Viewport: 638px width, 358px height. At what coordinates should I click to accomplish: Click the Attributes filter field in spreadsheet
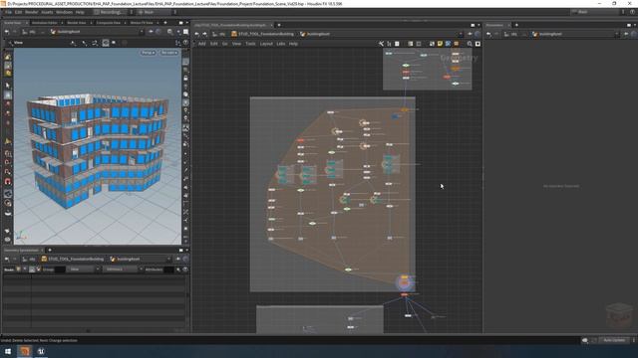point(168,269)
